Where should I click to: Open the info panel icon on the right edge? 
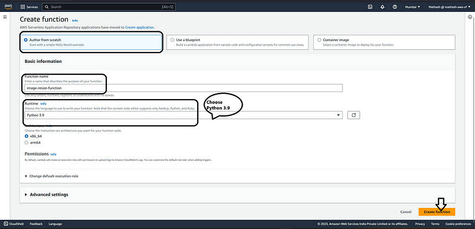[470, 17]
